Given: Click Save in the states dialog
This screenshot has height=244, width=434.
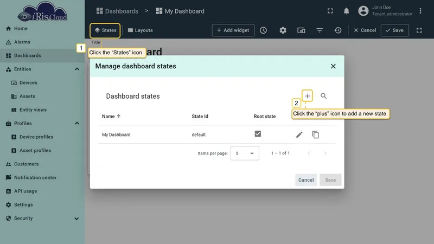Looking at the screenshot, I should coord(330,180).
